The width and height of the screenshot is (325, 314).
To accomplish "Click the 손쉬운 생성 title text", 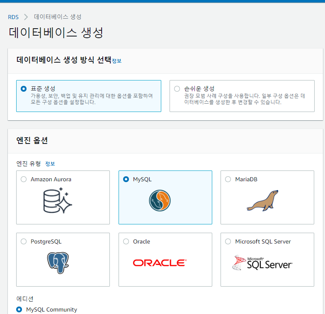I will click(199, 89).
